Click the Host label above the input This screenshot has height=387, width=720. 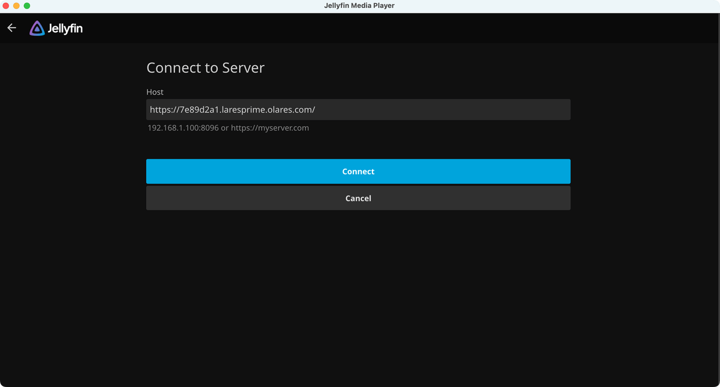click(x=155, y=92)
